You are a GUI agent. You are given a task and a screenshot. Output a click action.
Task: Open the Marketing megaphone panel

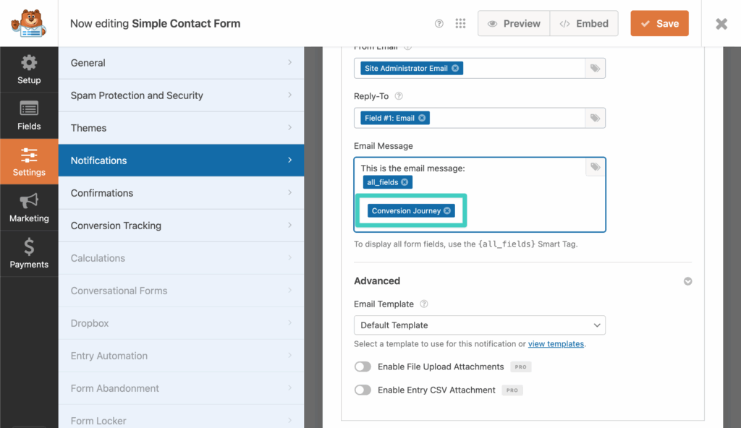pyautogui.click(x=29, y=207)
